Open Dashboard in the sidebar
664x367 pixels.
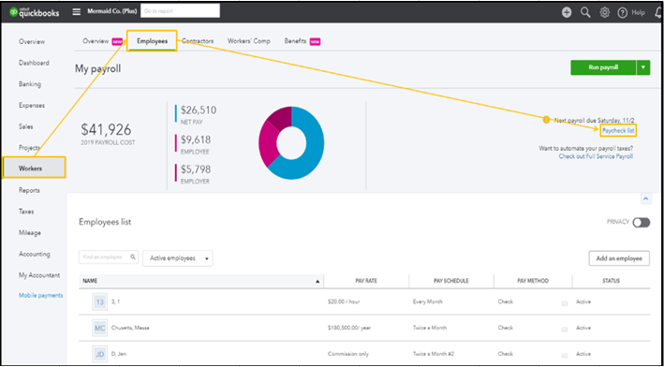coord(34,63)
